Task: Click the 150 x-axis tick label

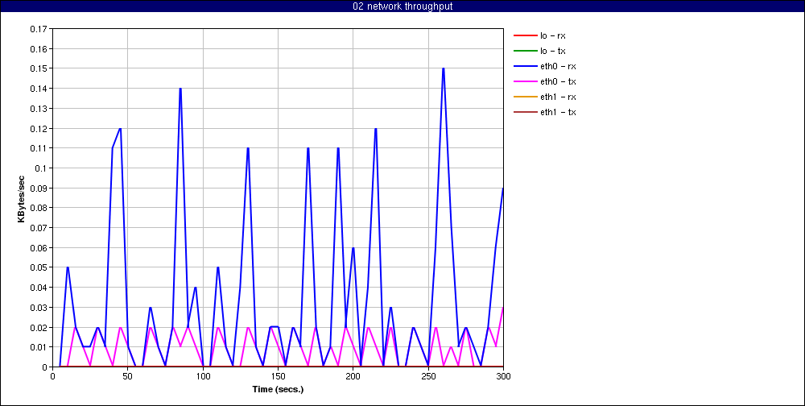Action: coord(278,375)
